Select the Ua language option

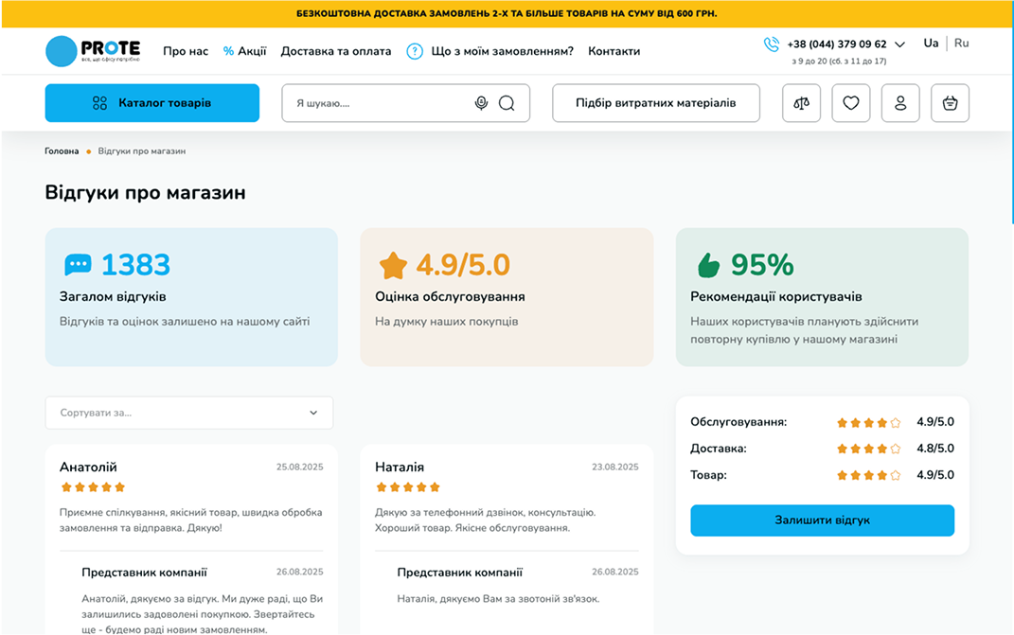pos(931,44)
